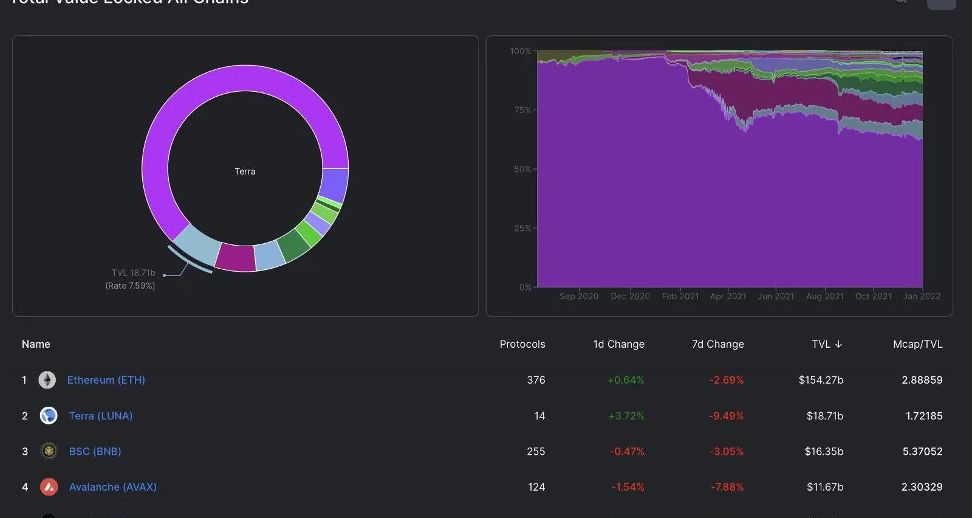Click the '(Rate 7.59%)' tooltip text

click(x=130, y=286)
